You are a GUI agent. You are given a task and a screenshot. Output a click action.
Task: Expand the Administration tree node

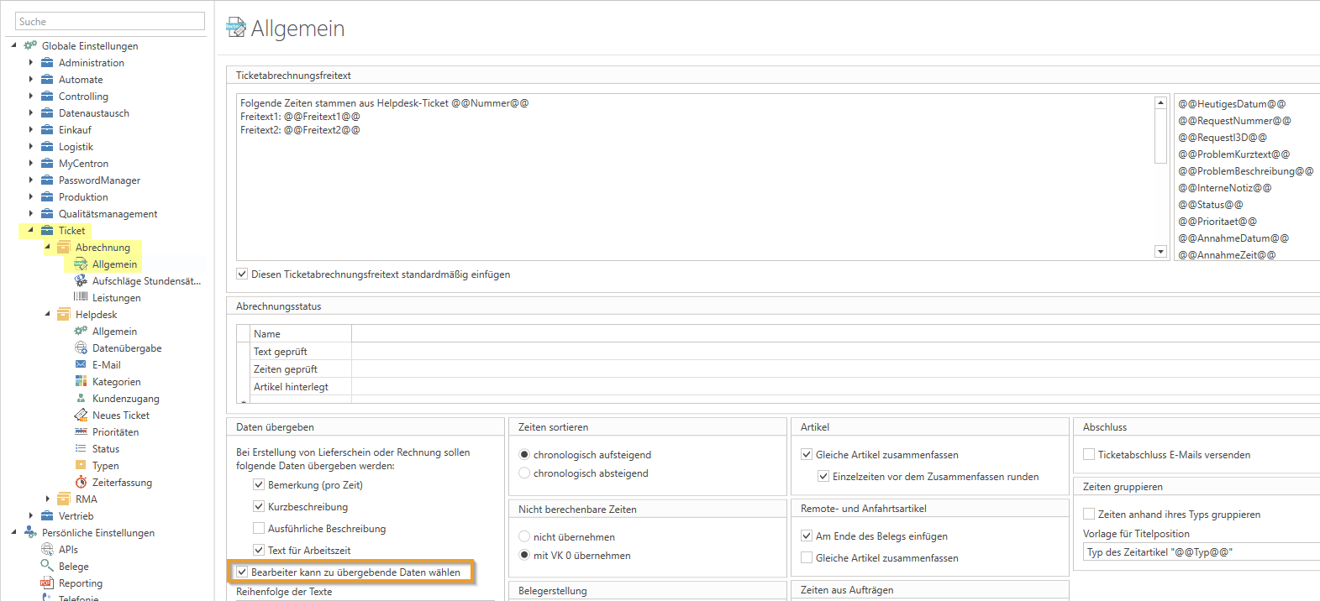click(31, 63)
